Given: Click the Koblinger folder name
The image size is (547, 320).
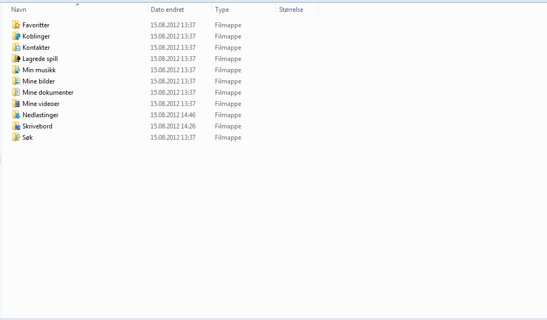Looking at the screenshot, I should [x=36, y=36].
